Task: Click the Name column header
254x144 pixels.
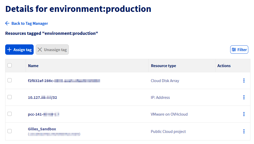Action: tap(33, 66)
